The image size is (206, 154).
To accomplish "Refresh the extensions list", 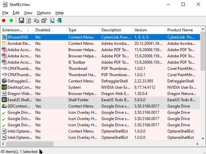I will [x=29, y=21].
